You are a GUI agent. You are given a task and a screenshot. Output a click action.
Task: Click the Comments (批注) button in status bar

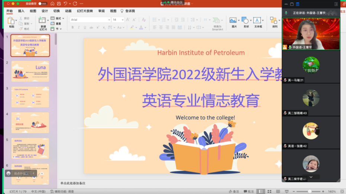click(x=248, y=191)
